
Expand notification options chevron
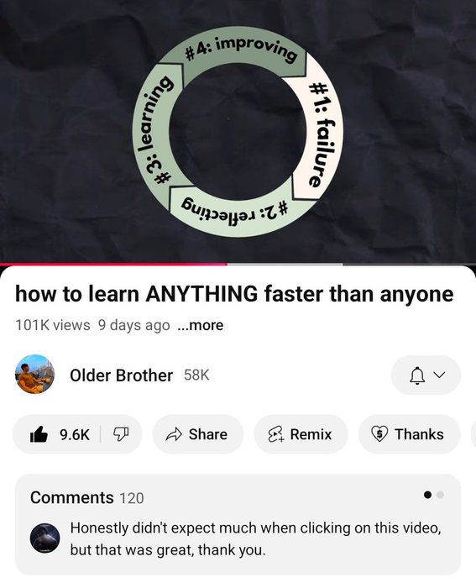coord(439,375)
